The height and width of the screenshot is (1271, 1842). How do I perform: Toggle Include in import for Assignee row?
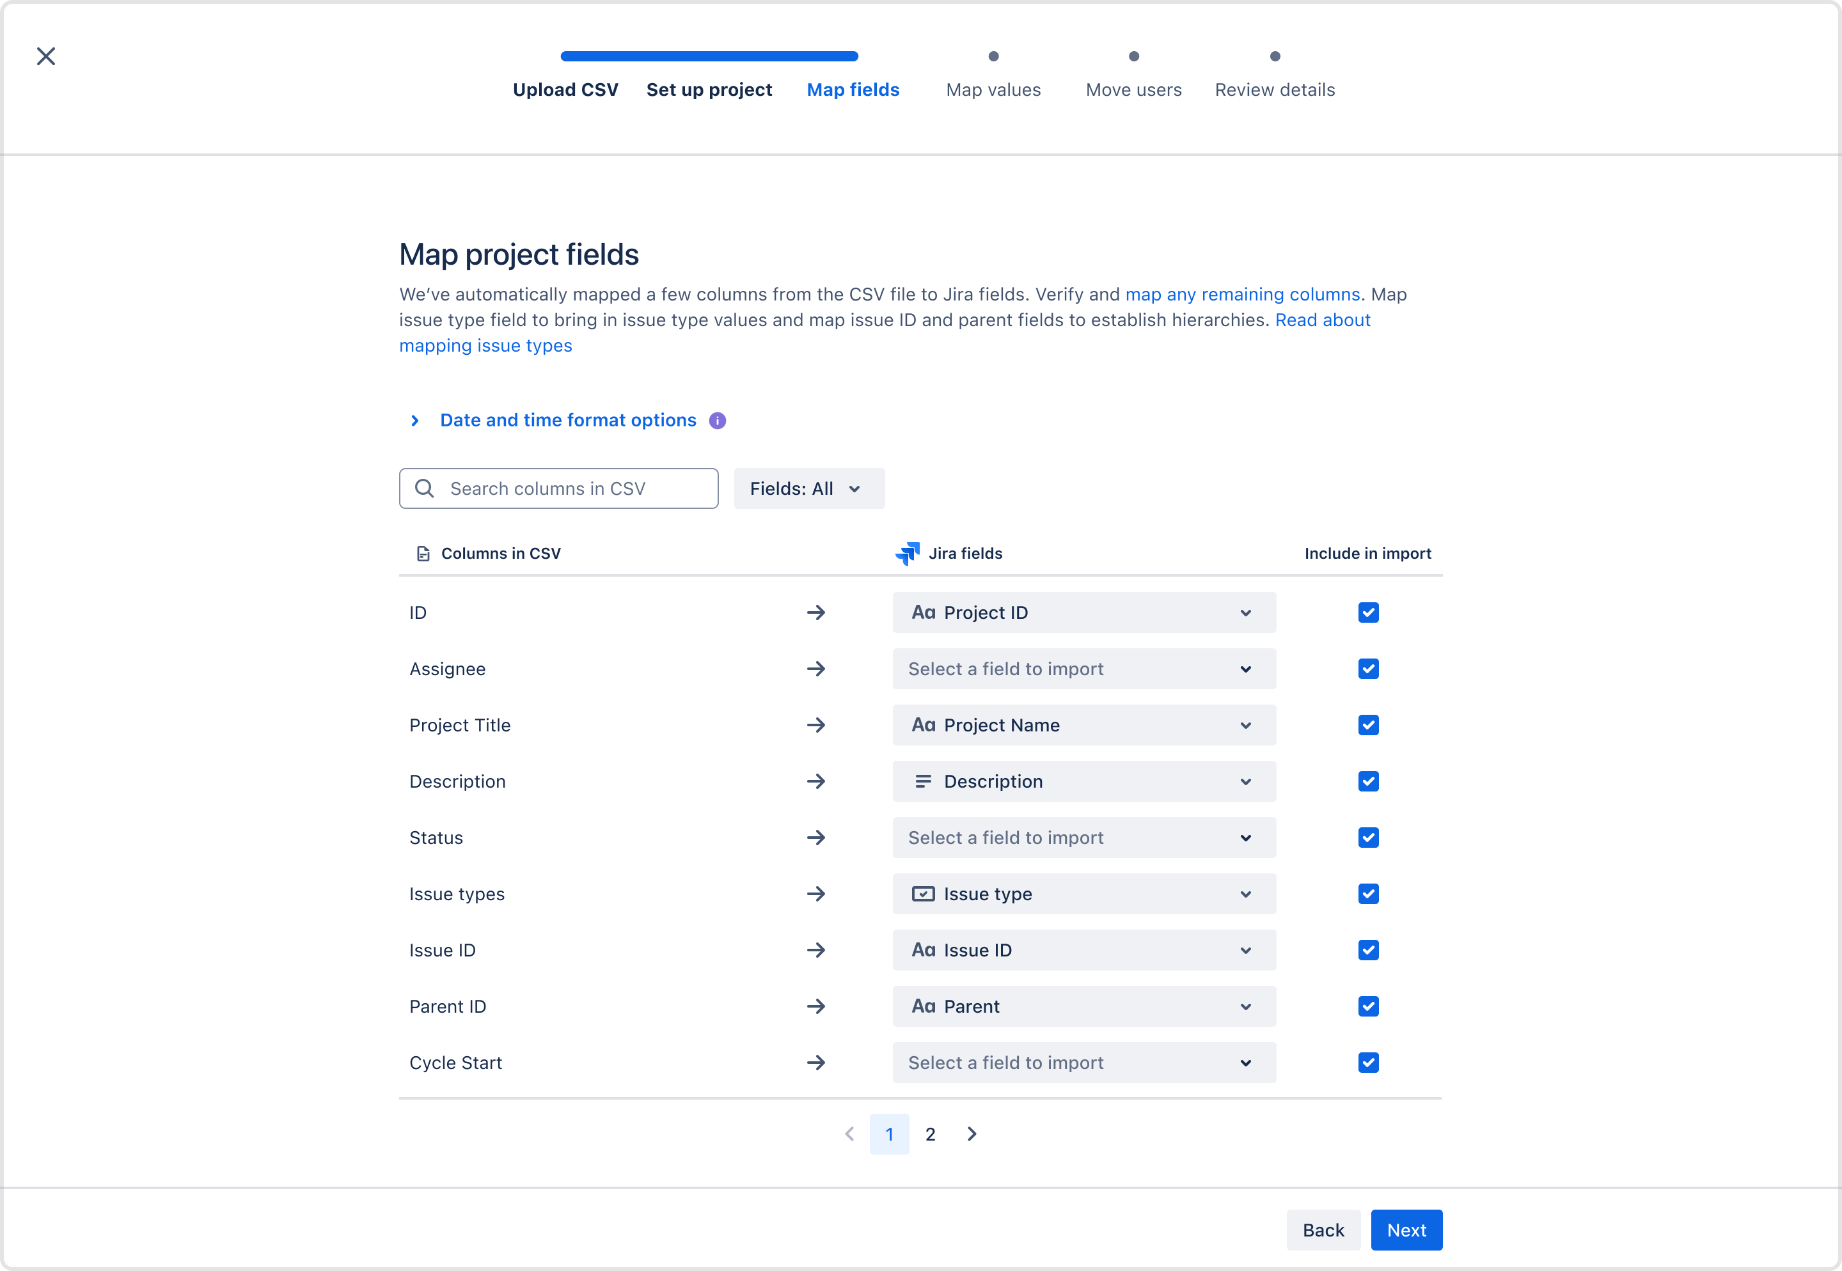1367,667
